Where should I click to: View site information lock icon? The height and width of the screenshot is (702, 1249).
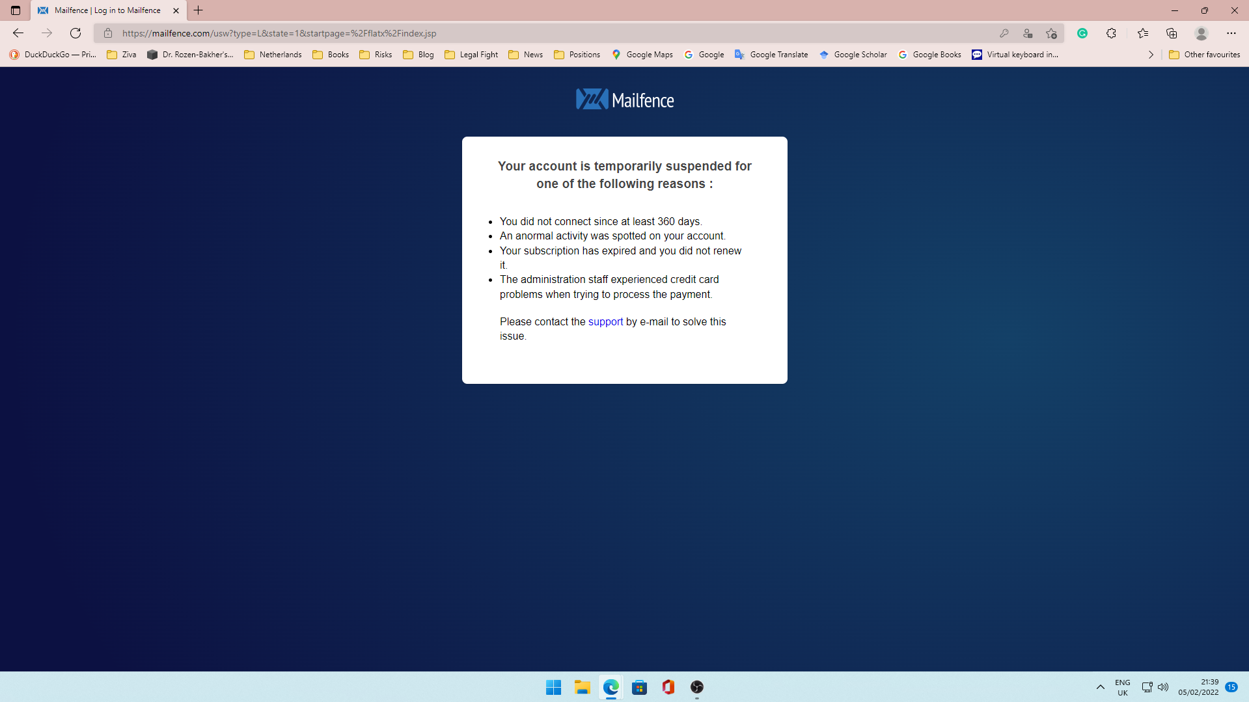108,33
